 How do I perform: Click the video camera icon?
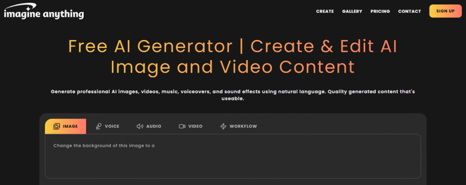click(x=182, y=126)
